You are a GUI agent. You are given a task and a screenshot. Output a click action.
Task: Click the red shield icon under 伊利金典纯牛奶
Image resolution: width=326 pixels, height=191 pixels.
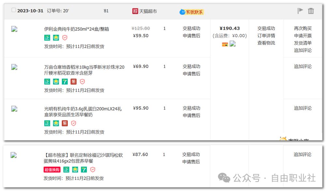[65, 38]
